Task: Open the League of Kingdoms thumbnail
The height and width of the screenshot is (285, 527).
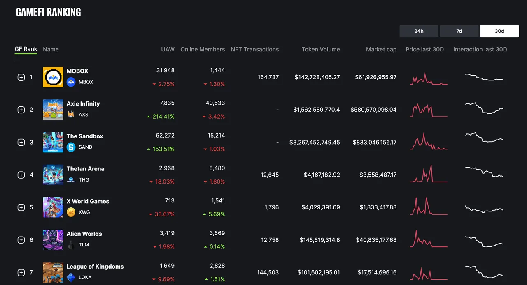Action: 53,272
